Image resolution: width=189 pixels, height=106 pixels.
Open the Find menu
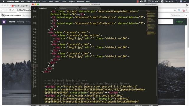(44, 1)
